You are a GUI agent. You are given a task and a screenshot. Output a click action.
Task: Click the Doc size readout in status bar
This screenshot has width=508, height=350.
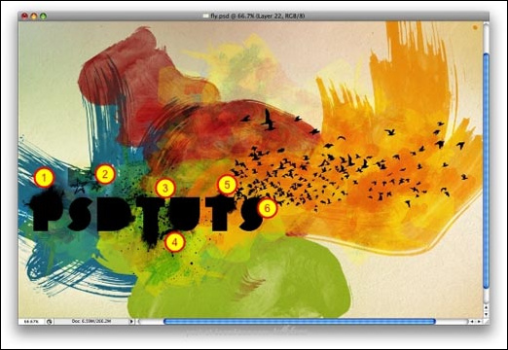pos(91,322)
